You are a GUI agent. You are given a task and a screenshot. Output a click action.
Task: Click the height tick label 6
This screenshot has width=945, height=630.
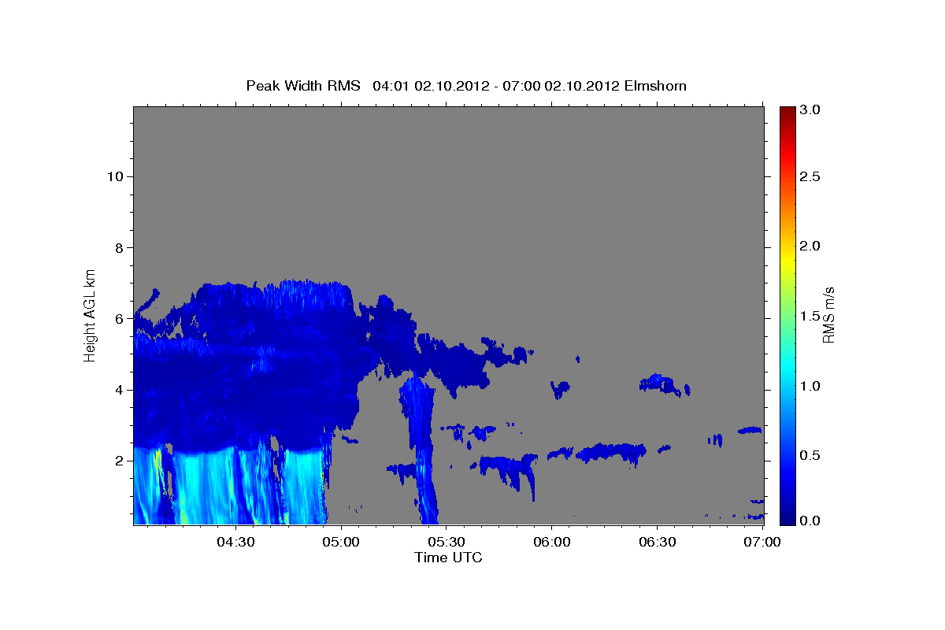[118, 319]
